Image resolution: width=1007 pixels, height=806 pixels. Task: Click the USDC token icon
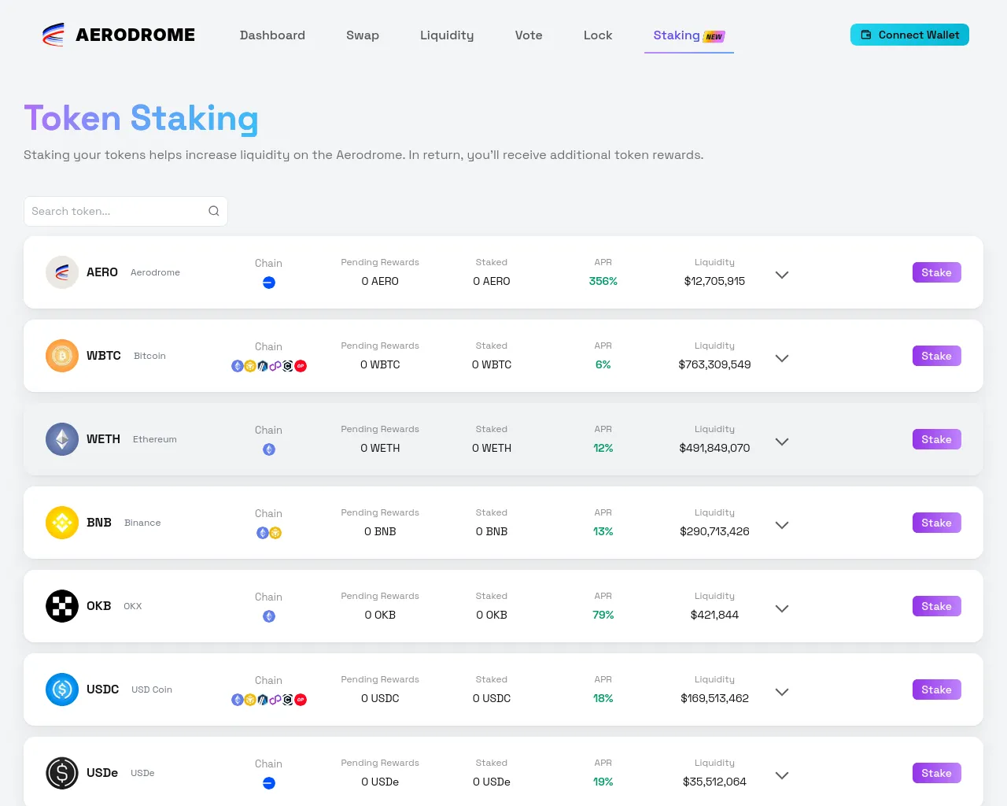click(x=62, y=690)
